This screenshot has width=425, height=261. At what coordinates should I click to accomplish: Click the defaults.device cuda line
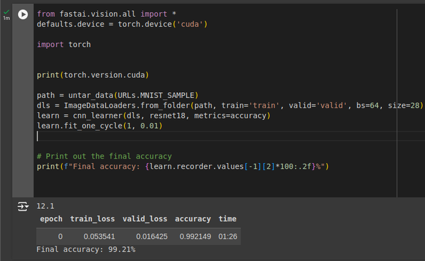point(122,24)
